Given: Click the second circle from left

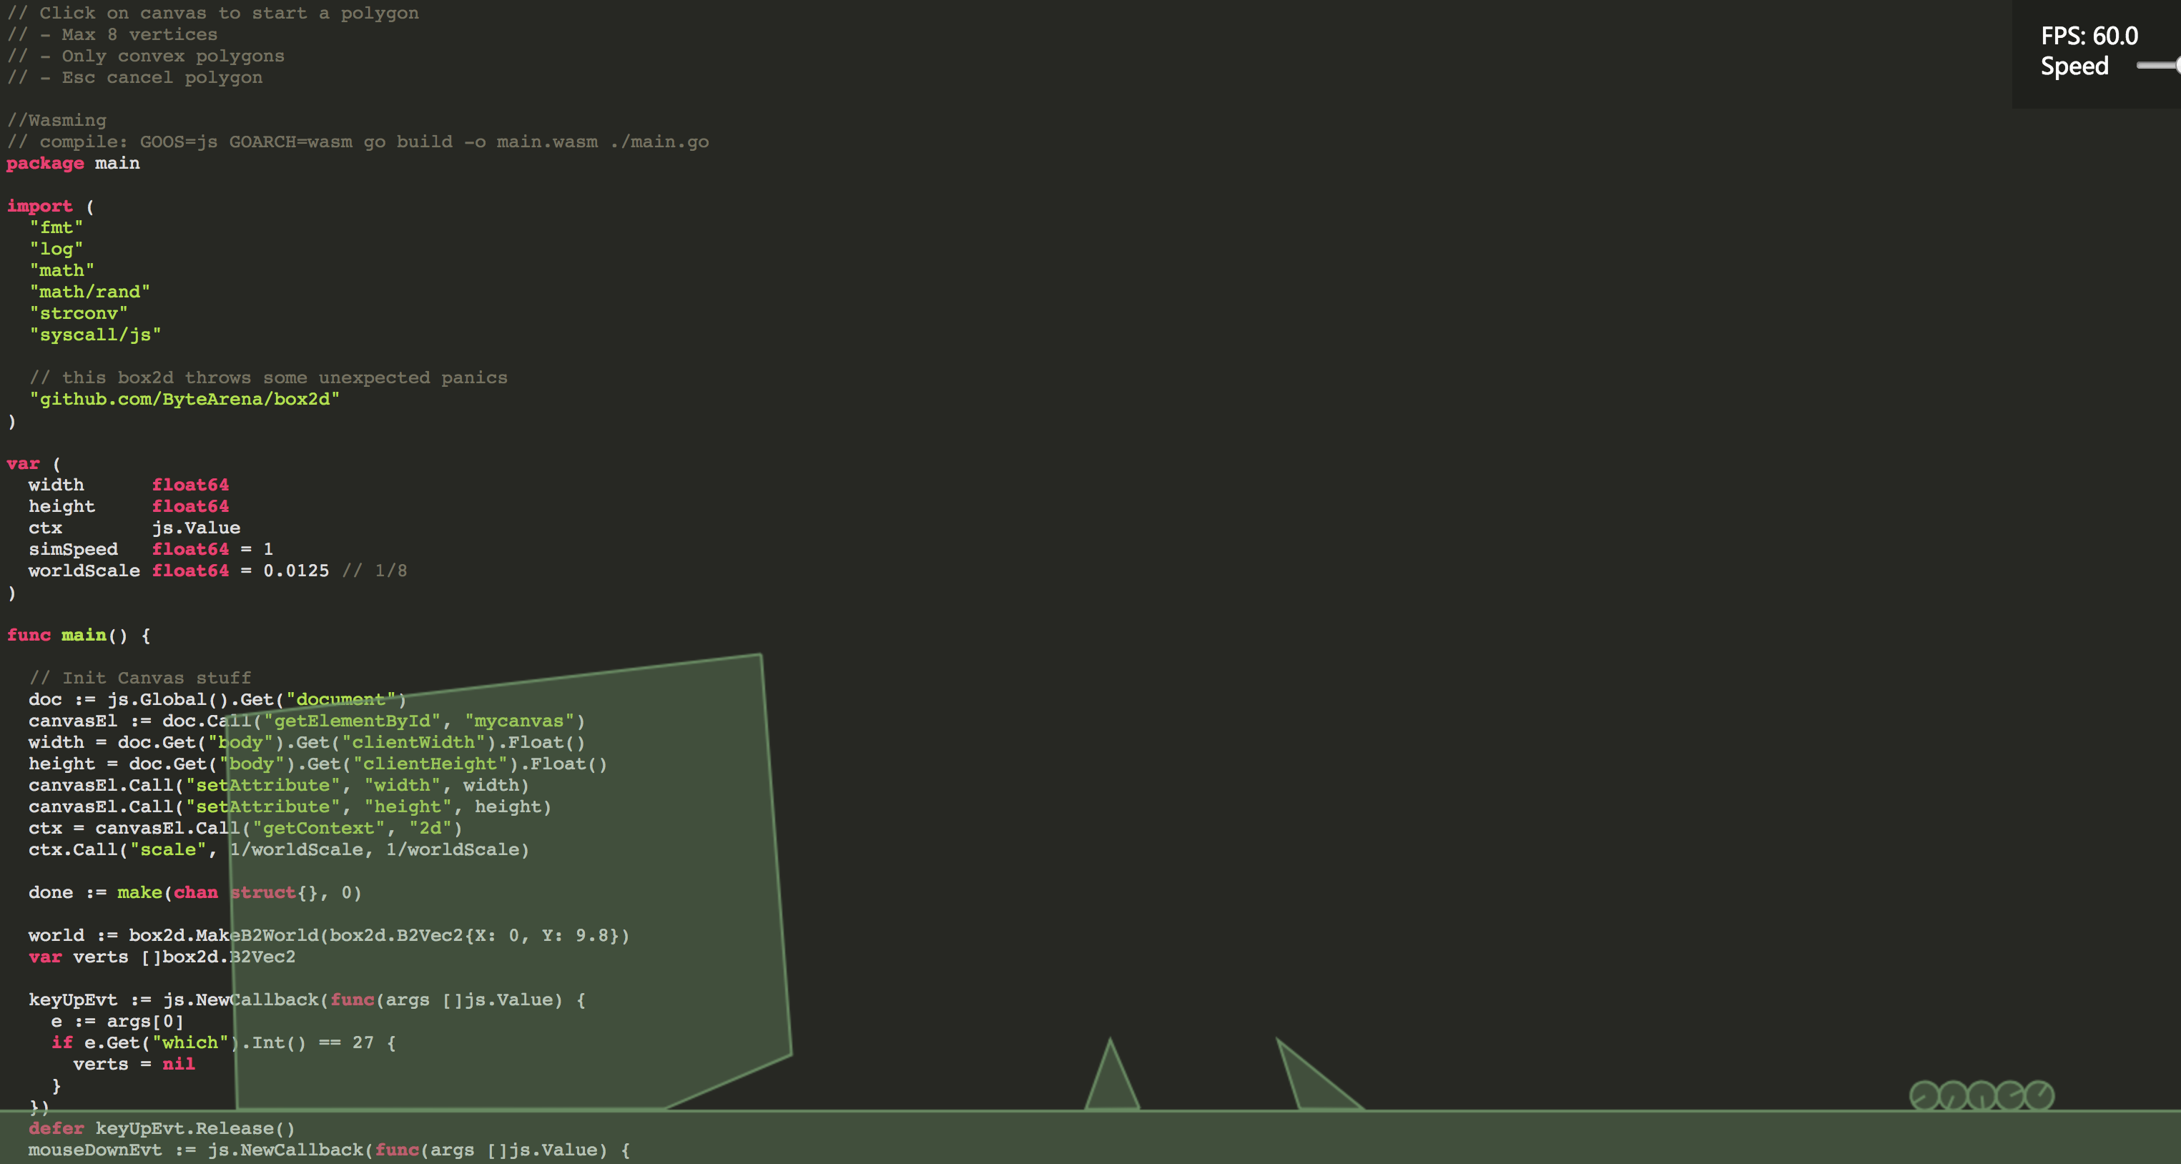Looking at the screenshot, I should (x=1952, y=1095).
